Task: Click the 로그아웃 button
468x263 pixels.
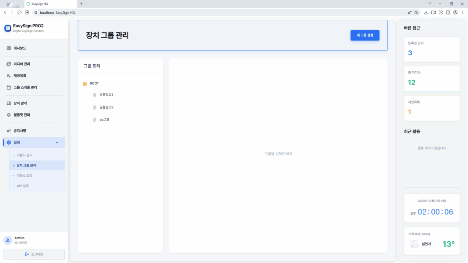Action: click(34, 254)
